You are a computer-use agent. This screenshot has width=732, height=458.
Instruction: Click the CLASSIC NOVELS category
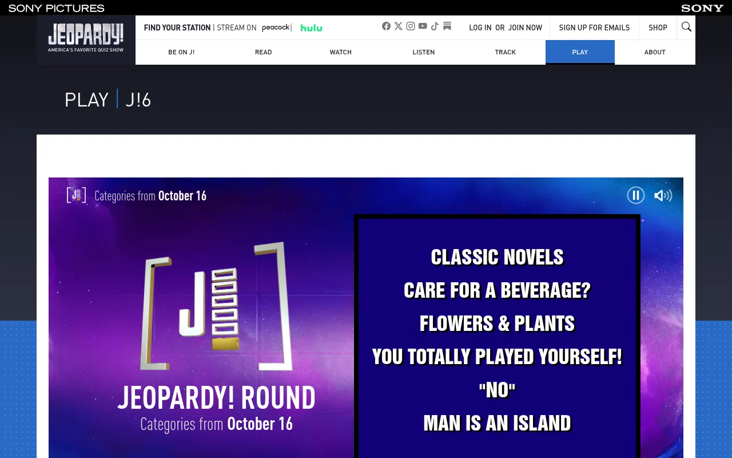pyautogui.click(x=498, y=257)
